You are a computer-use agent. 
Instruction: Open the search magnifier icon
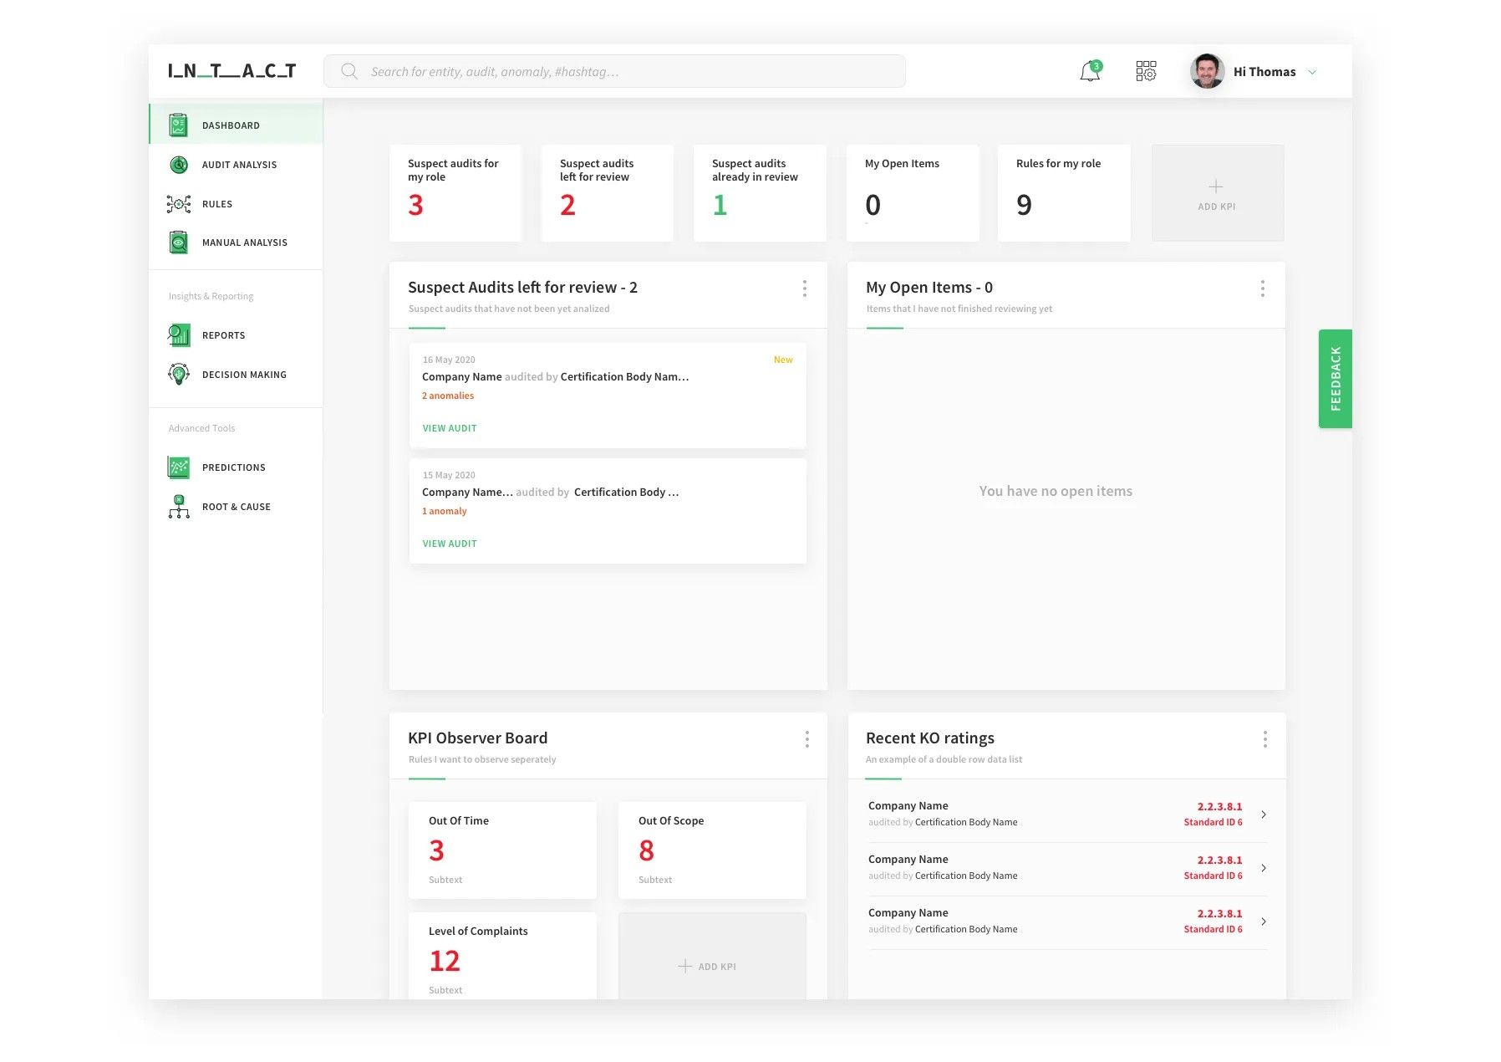(x=349, y=71)
